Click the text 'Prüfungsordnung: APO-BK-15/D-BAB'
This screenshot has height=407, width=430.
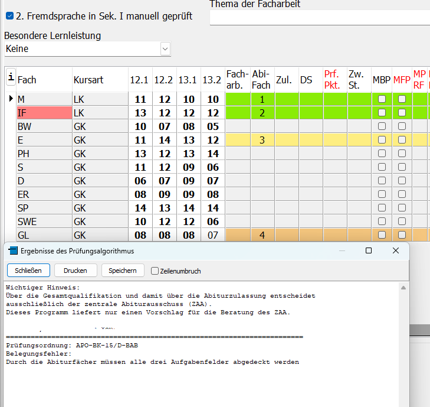point(72,345)
